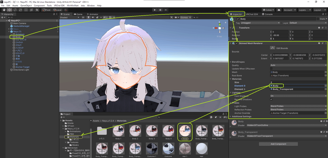Toggle Skinned Mesh Renderer enabled checkbox

[237, 43]
